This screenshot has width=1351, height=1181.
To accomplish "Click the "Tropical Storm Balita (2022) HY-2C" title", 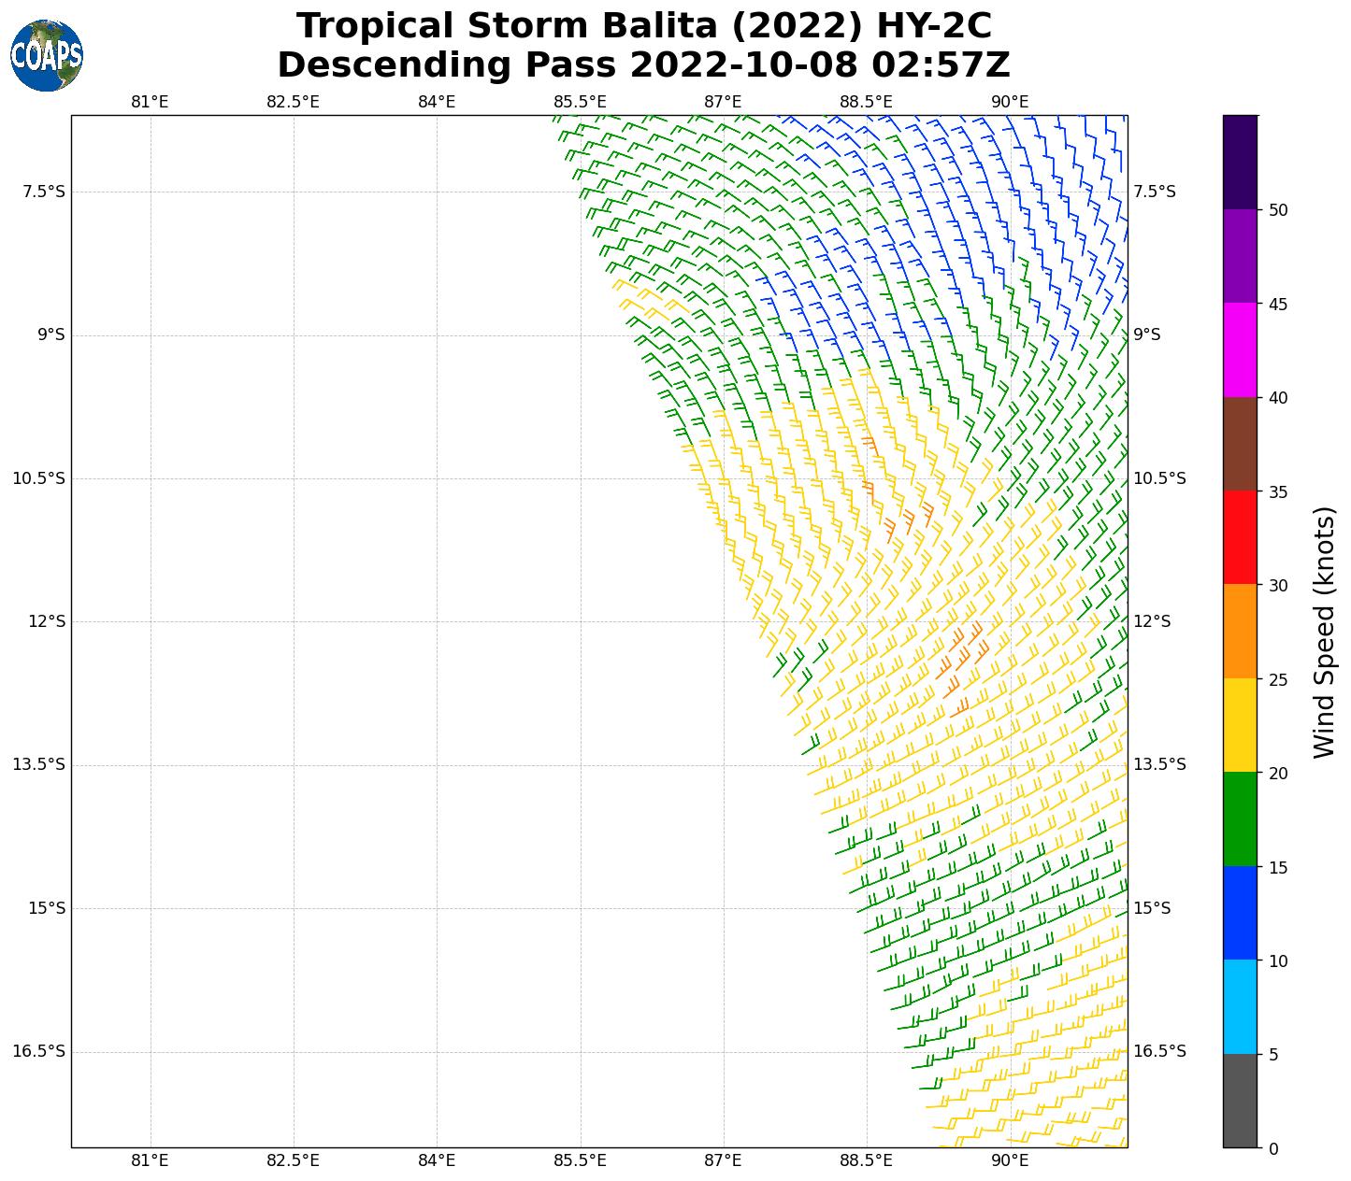I will click(643, 26).
